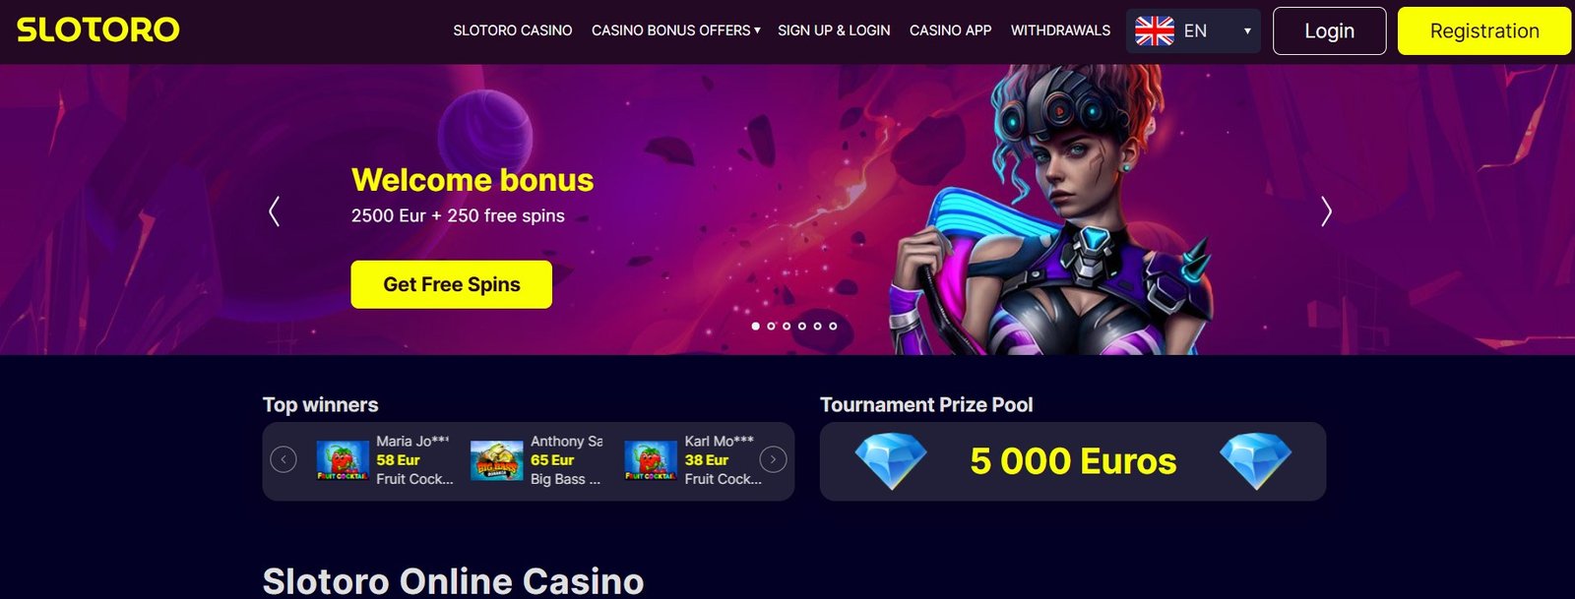
Task: Show next top winners with right arrow
Action: coord(774,459)
